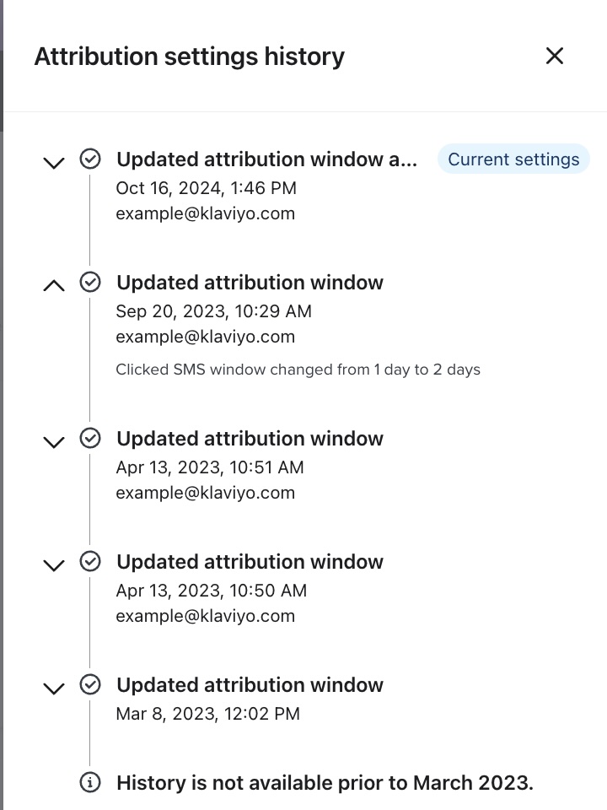Expand the Apr 13, 10:51 AM entry chevron
Image resolution: width=607 pixels, height=810 pixels.
54,441
